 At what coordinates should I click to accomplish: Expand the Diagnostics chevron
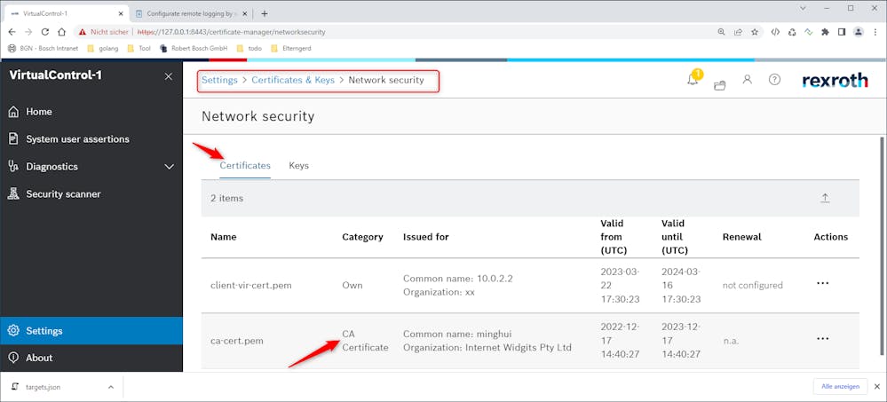coord(169,167)
